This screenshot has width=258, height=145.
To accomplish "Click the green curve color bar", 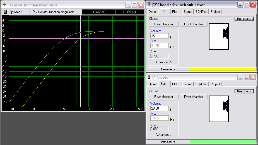I will [x=223, y=142].
